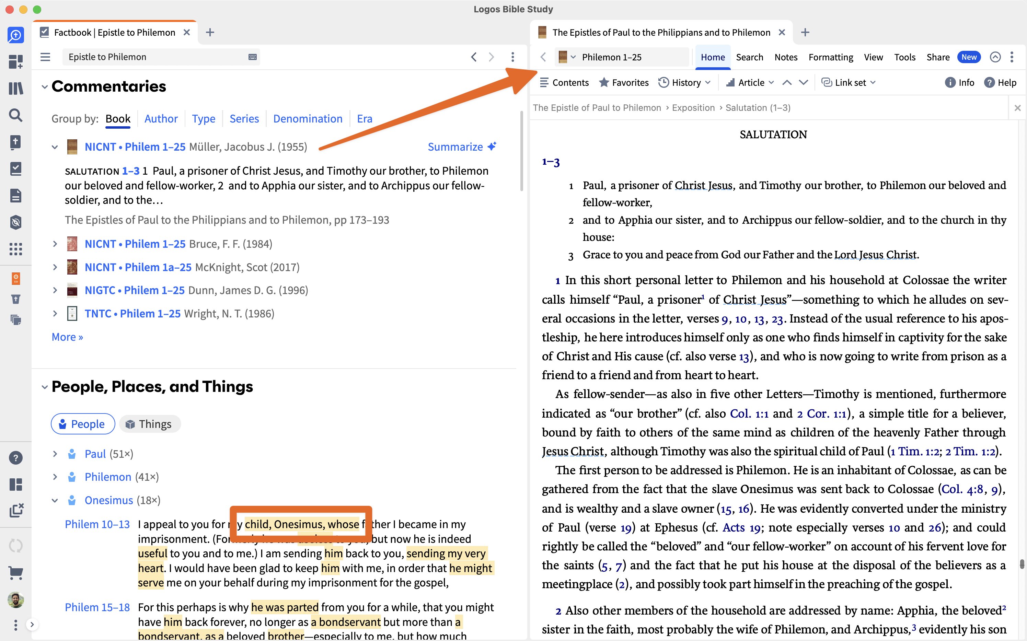1027x641 pixels.
Task: Open the Favorites star button
Action: [x=624, y=82]
